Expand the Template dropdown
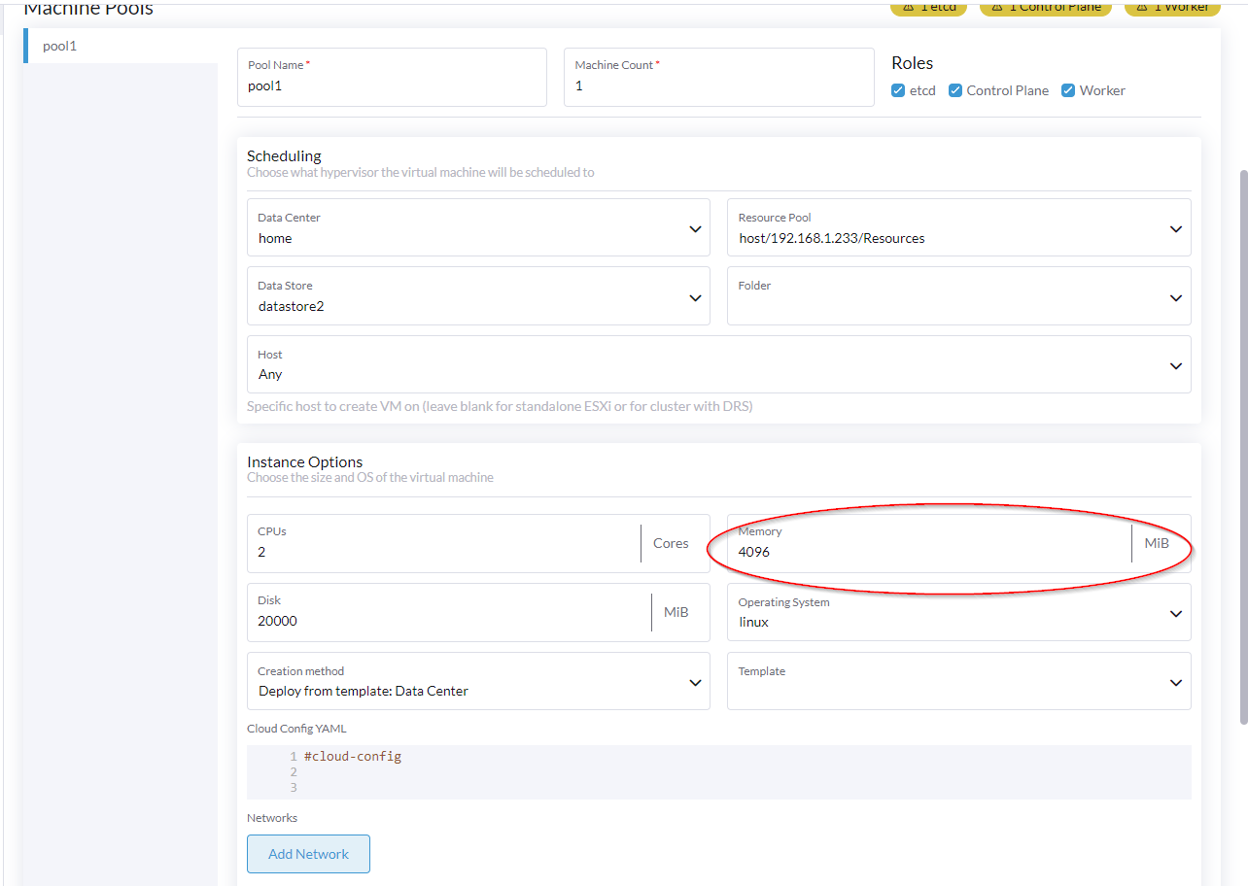Screen dimensions: 1248x886 tap(1176, 681)
